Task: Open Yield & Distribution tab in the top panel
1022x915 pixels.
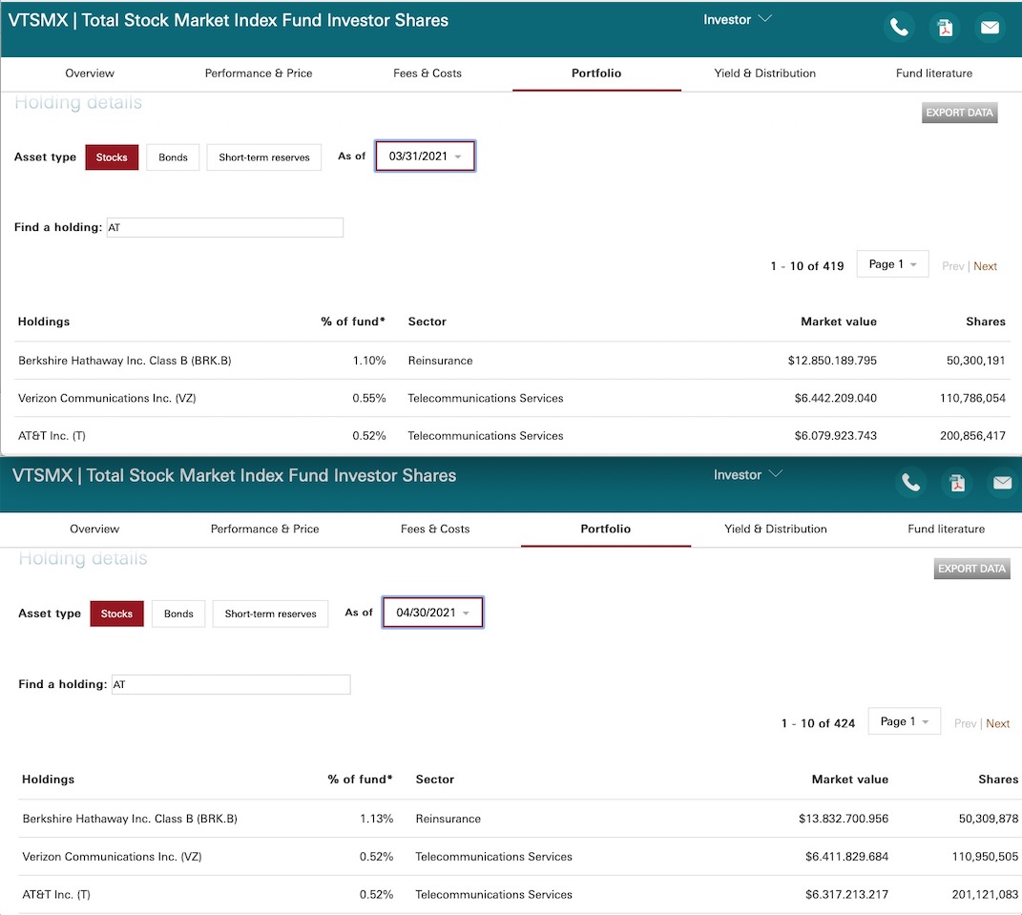Action: click(x=765, y=73)
